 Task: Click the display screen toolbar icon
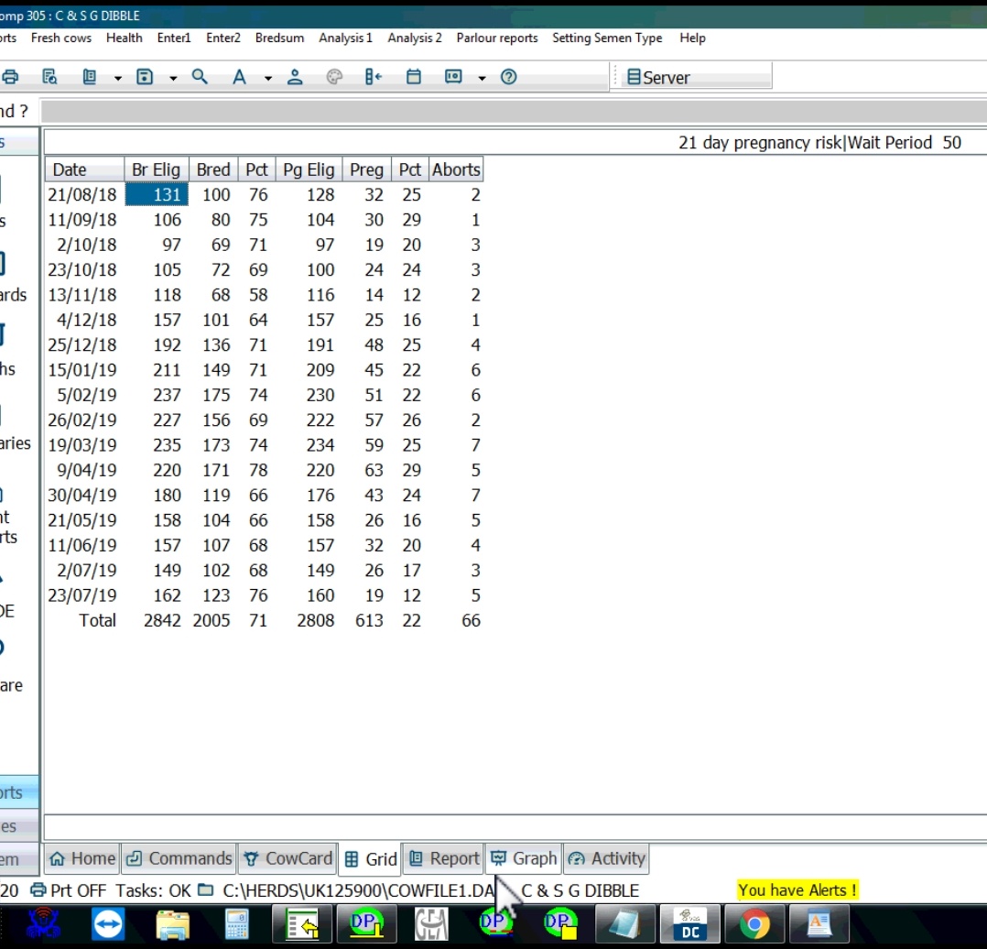[x=453, y=78]
